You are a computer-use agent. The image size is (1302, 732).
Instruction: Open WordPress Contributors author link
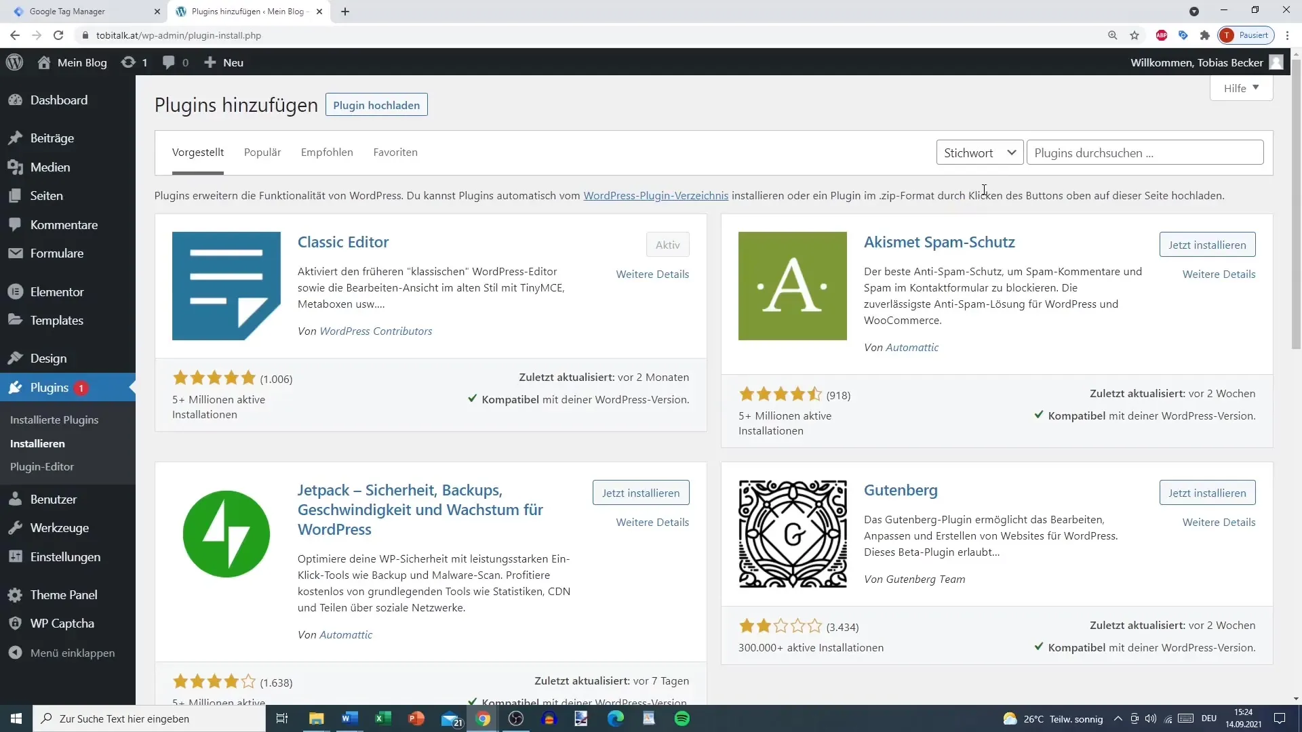376,331
